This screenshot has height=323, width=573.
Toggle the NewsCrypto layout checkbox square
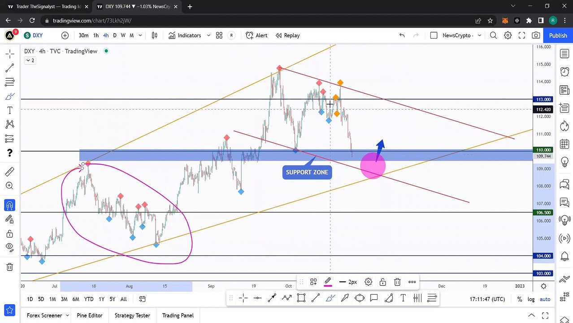tap(434, 35)
